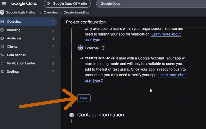206x129 pixels.
Task: Click the External help question-mark icon
Action: [x=103, y=48]
